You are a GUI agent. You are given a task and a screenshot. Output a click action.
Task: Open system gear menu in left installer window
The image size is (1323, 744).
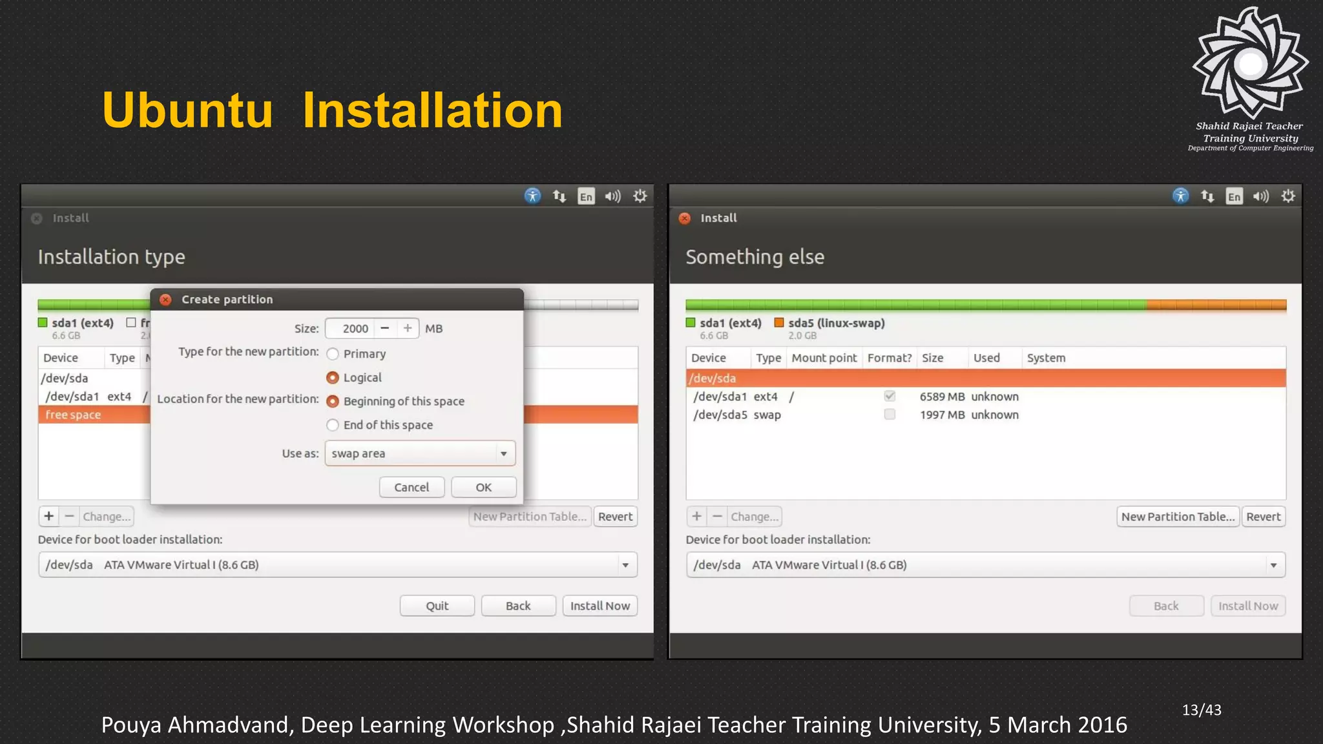coord(640,196)
